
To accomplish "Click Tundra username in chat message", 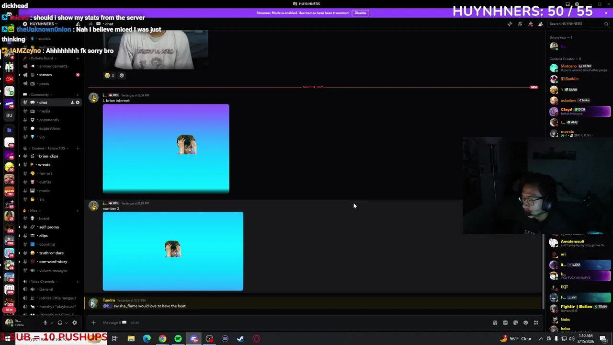I will click(109, 300).
